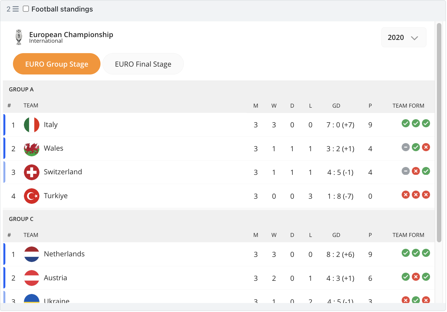Image resolution: width=447 pixels, height=312 pixels.
Task: Click the Turkiye flag icon
Action: click(32, 196)
